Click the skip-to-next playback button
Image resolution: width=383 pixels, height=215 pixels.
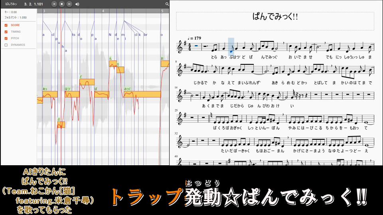click(x=69, y=4)
